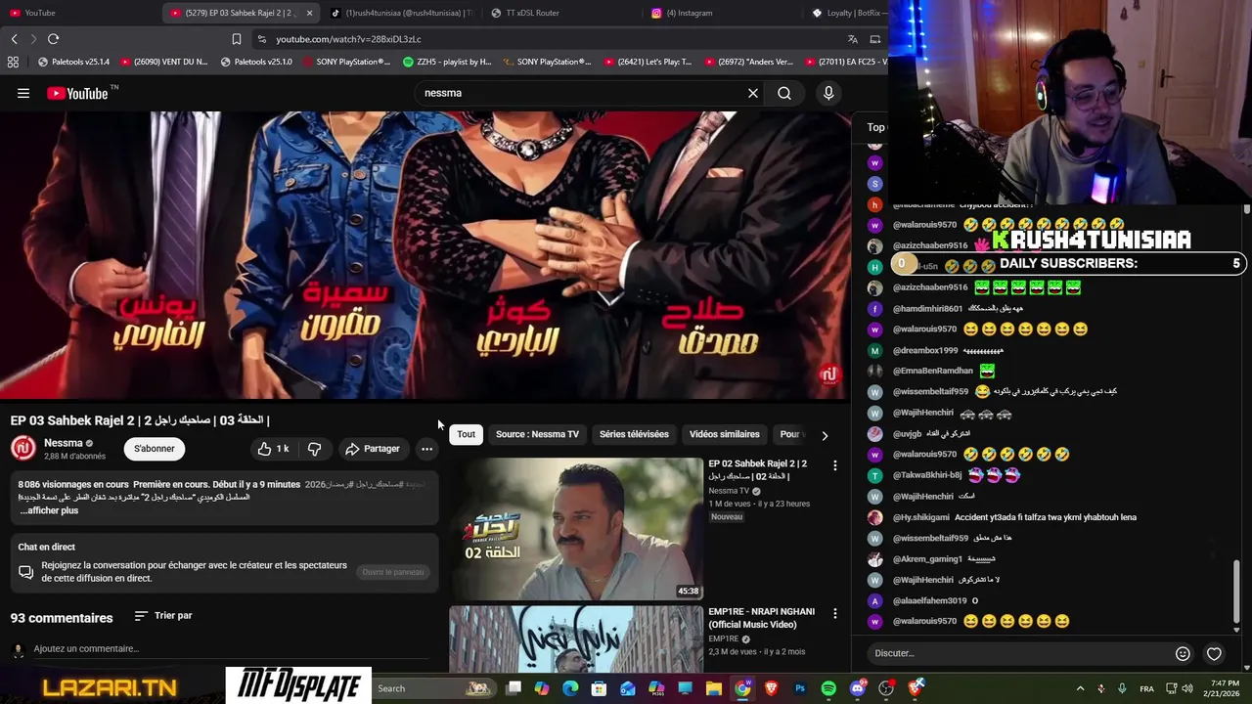This screenshot has height=704, width=1252.
Task: Select the Source : Nessma TV chip
Action: [x=537, y=434]
